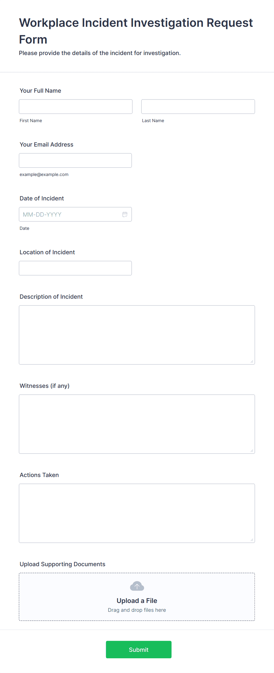Click the Location of Incident field
This screenshot has height=673, width=274.
point(75,268)
